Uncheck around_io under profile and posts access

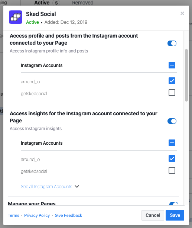coord(172,81)
